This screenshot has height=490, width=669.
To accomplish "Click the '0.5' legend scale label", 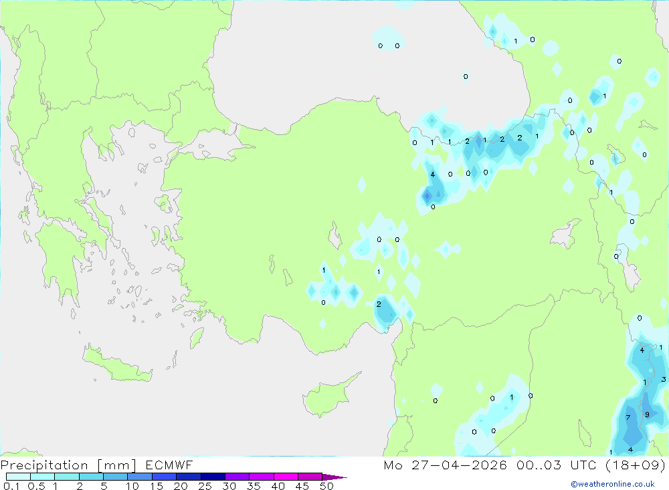I will coord(36,486).
